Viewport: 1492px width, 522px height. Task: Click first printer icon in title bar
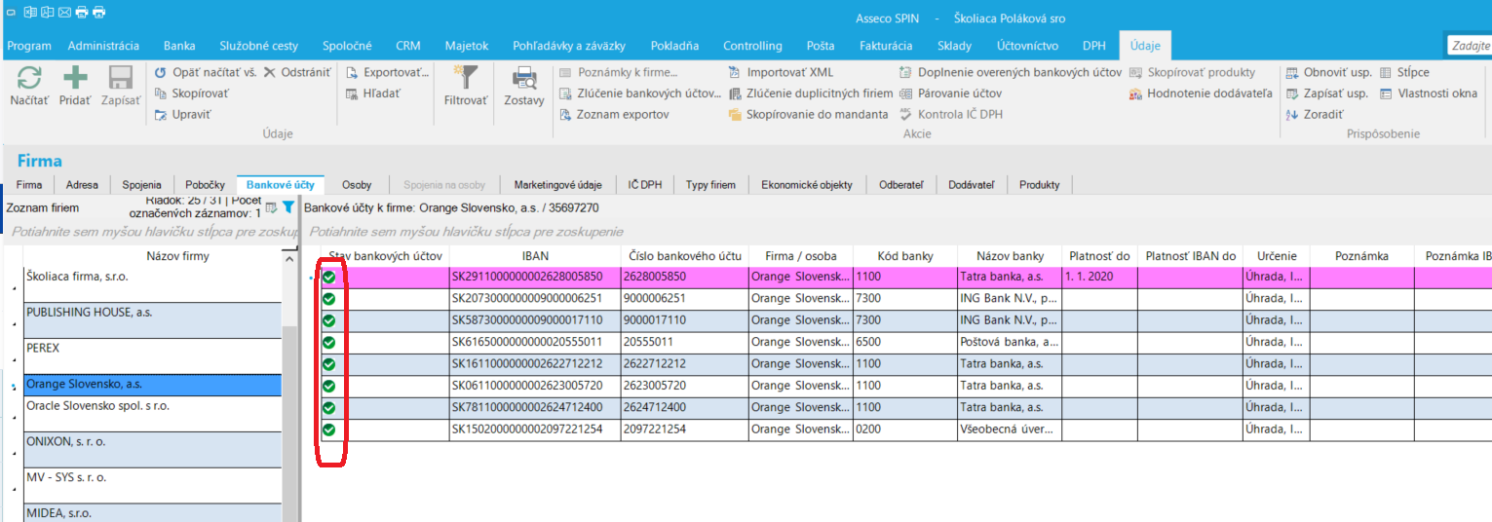(x=82, y=12)
